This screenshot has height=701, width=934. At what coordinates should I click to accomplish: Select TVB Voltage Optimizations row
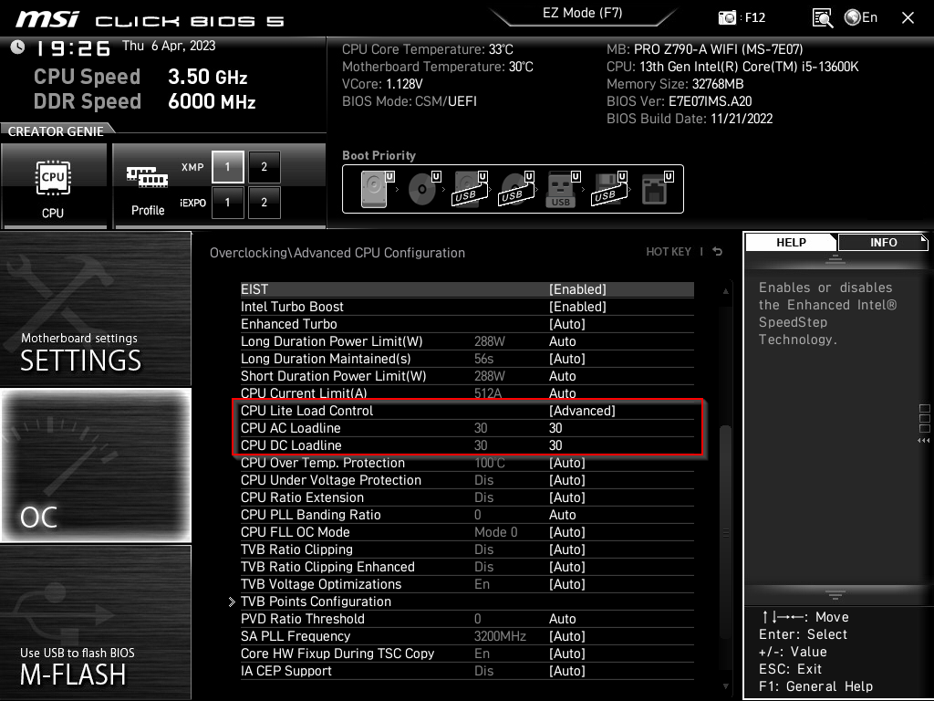(x=467, y=583)
